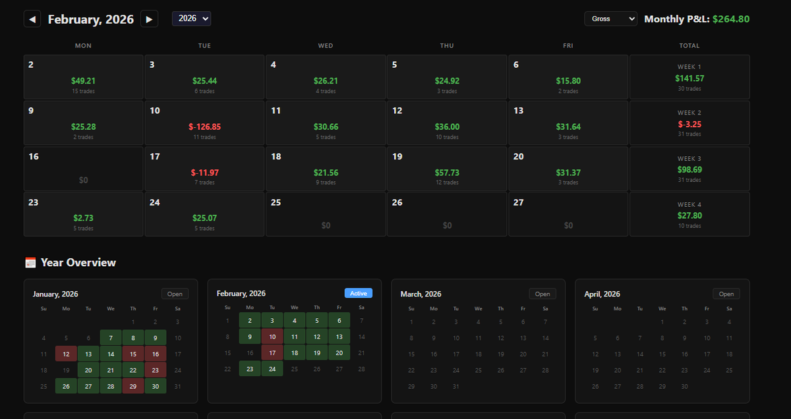Go to previous month with left arrow
The height and width of the screenshot is (419, 791).
click(32, 19)
